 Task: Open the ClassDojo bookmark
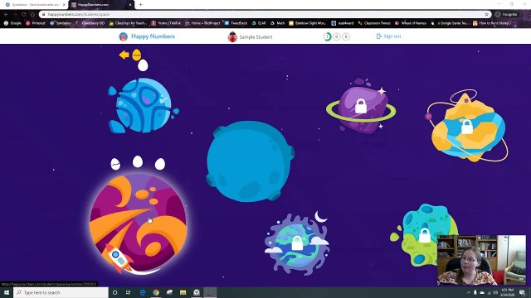click(x=128, y=23)
